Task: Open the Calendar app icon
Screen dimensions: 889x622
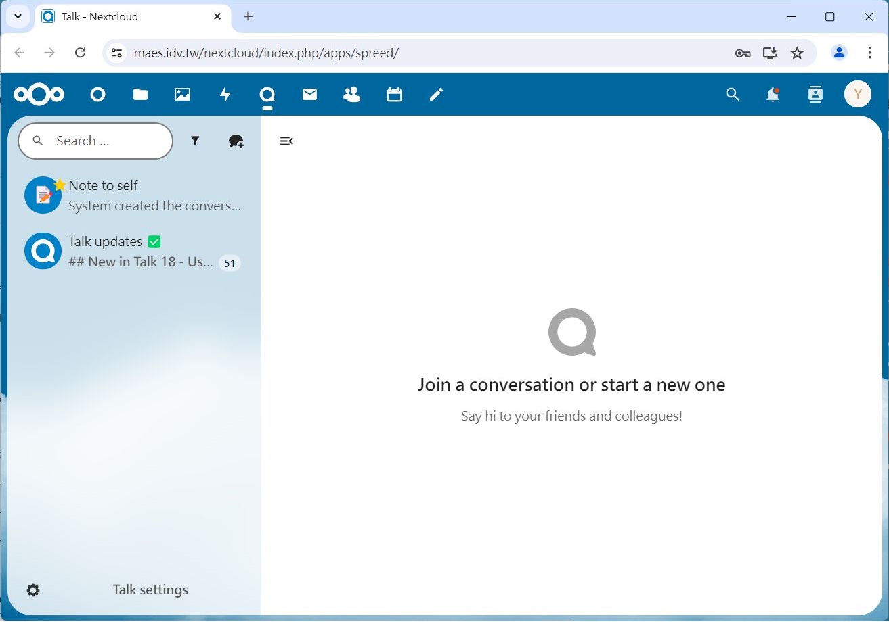Action: click(394, 95)
